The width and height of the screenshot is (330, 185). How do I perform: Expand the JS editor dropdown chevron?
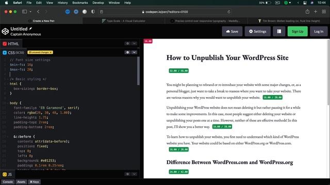pyautogui.click(x=134, y=174)
